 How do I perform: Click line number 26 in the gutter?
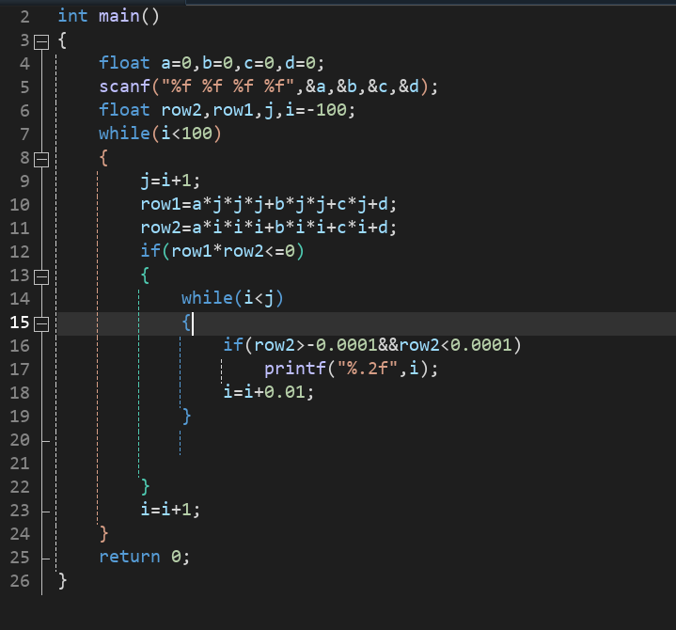[20, 581]
